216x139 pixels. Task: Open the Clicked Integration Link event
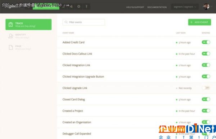point(76,65)
